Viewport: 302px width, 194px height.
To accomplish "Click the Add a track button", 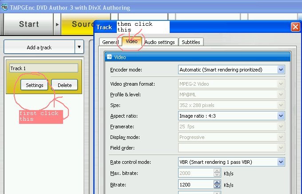I will click(39, 47).
